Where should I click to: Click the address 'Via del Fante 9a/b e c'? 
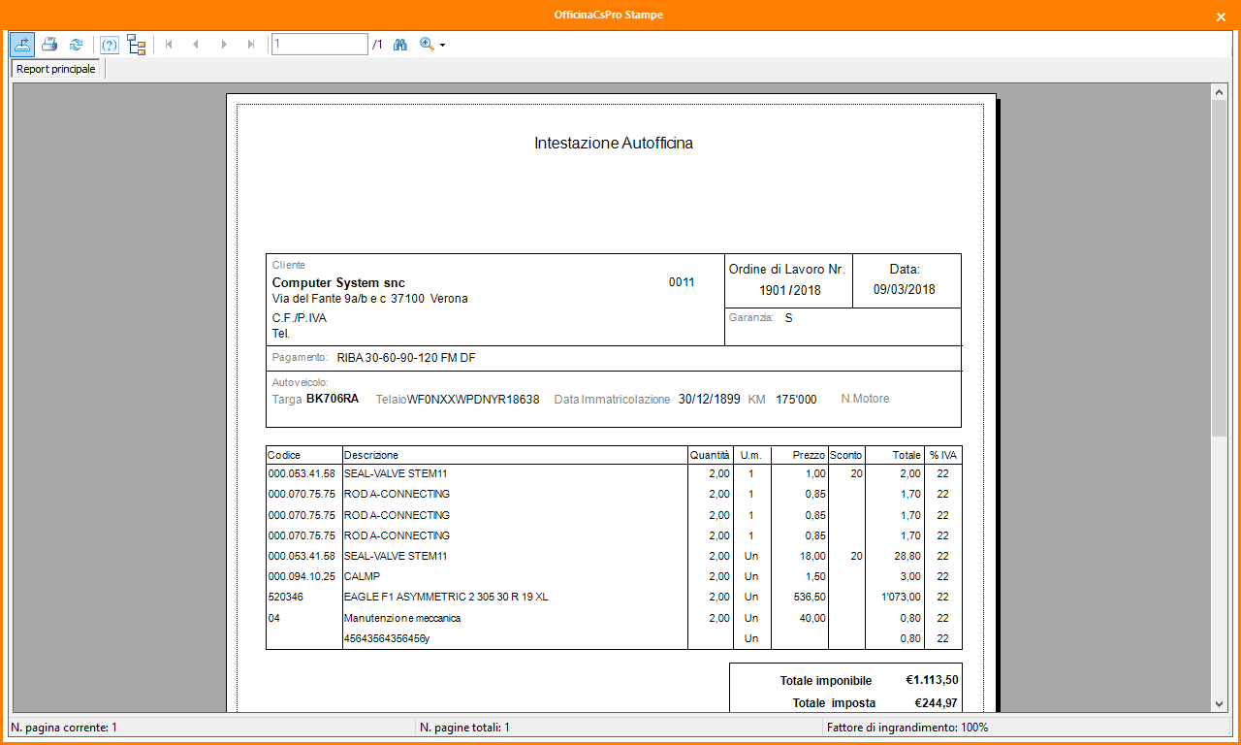[x=330, y=299]
